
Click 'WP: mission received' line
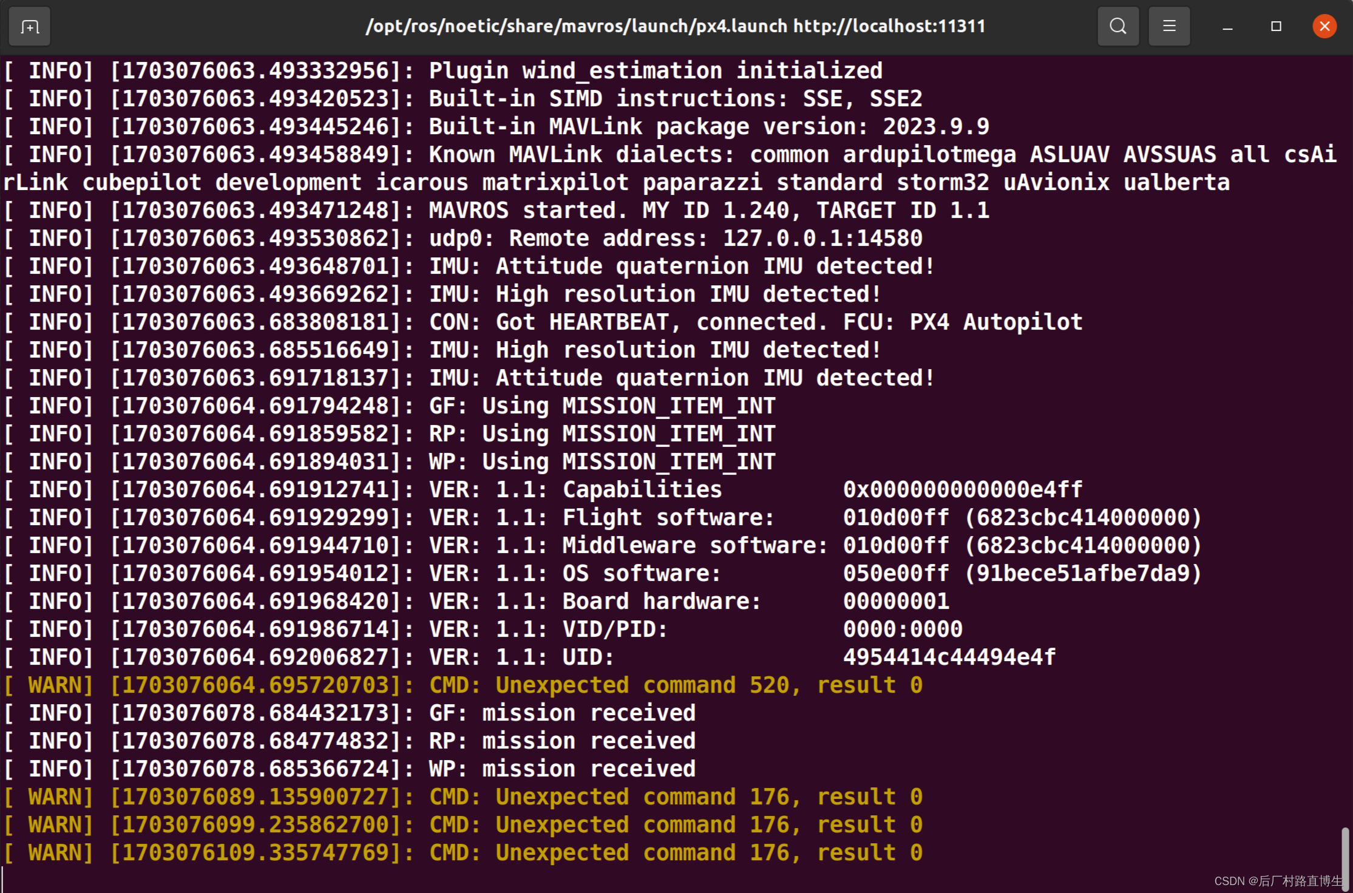350,769
